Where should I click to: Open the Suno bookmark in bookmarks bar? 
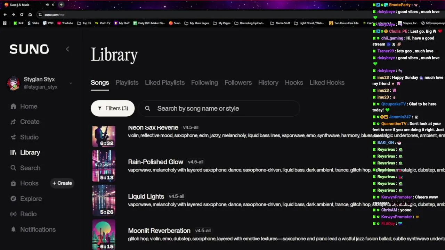coord(175,23)
